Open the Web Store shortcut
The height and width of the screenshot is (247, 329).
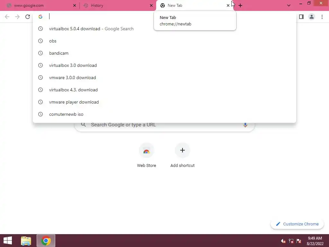point(147,155)
